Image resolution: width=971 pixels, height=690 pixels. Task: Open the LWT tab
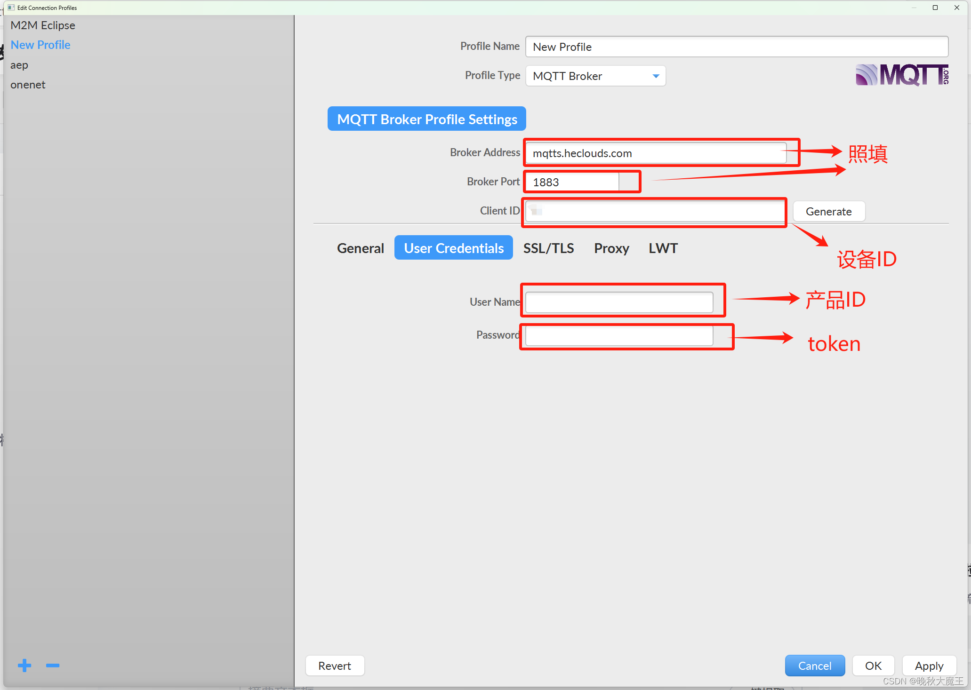tap(663, 248)
